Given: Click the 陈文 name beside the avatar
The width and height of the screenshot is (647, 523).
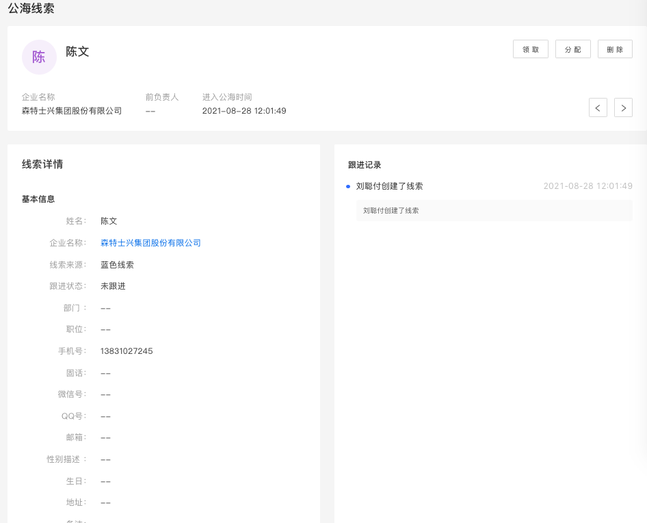Looking at the screenshot, I should click(77, 52).
